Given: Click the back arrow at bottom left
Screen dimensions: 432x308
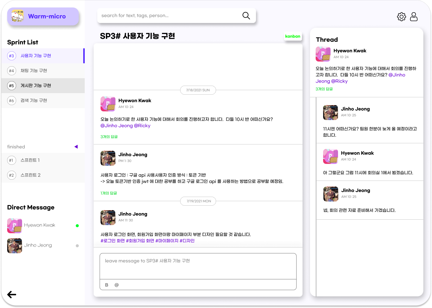Looking at the screenshot, I should tap(11, 295).
